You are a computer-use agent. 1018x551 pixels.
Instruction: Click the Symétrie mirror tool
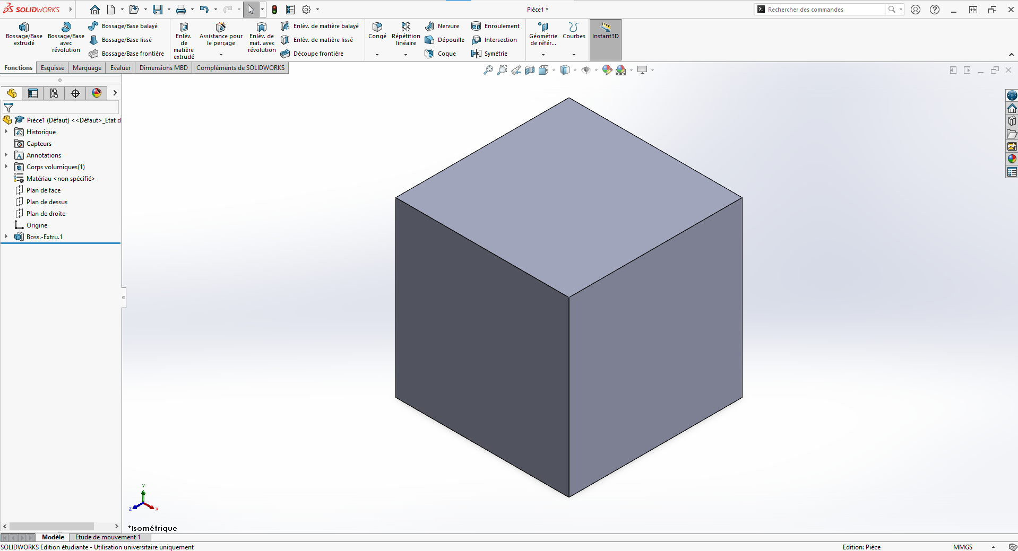point(489,54)
